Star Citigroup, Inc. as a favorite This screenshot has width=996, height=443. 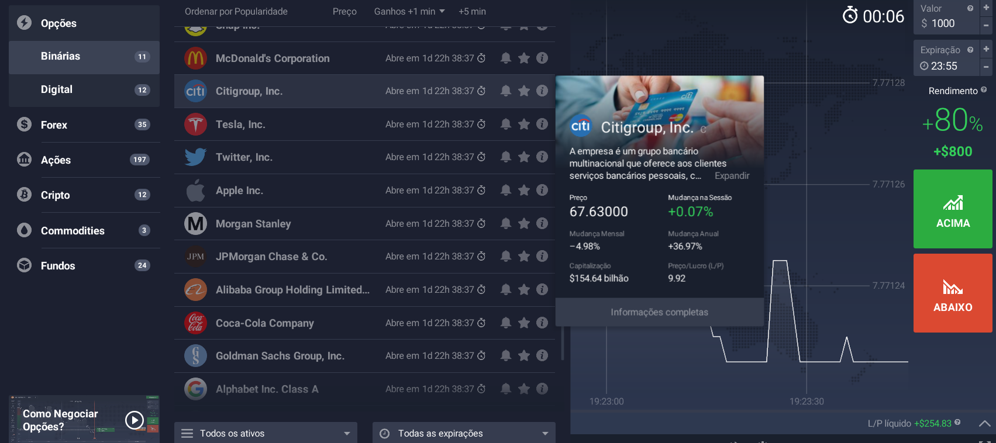(x=524, y=91)
